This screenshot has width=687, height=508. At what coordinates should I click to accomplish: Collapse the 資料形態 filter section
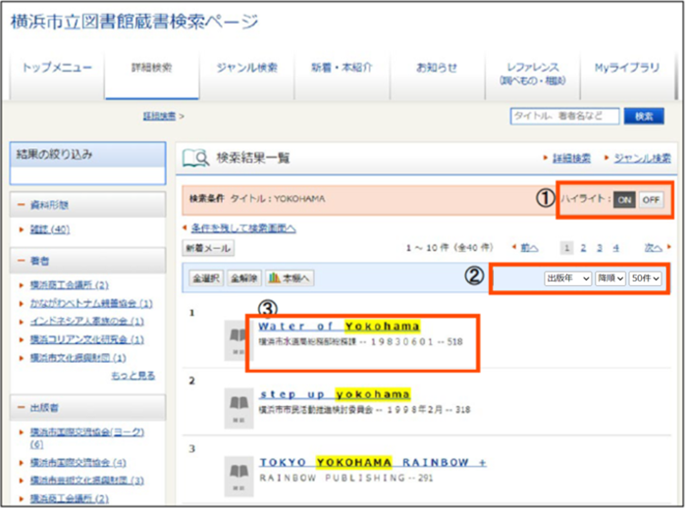point(21,205)
